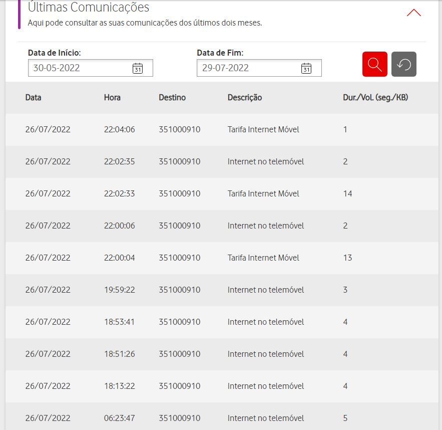Viewport: 442px width, 430px height.
Task: Click the red search magnifier button
Action: point(374,64)
